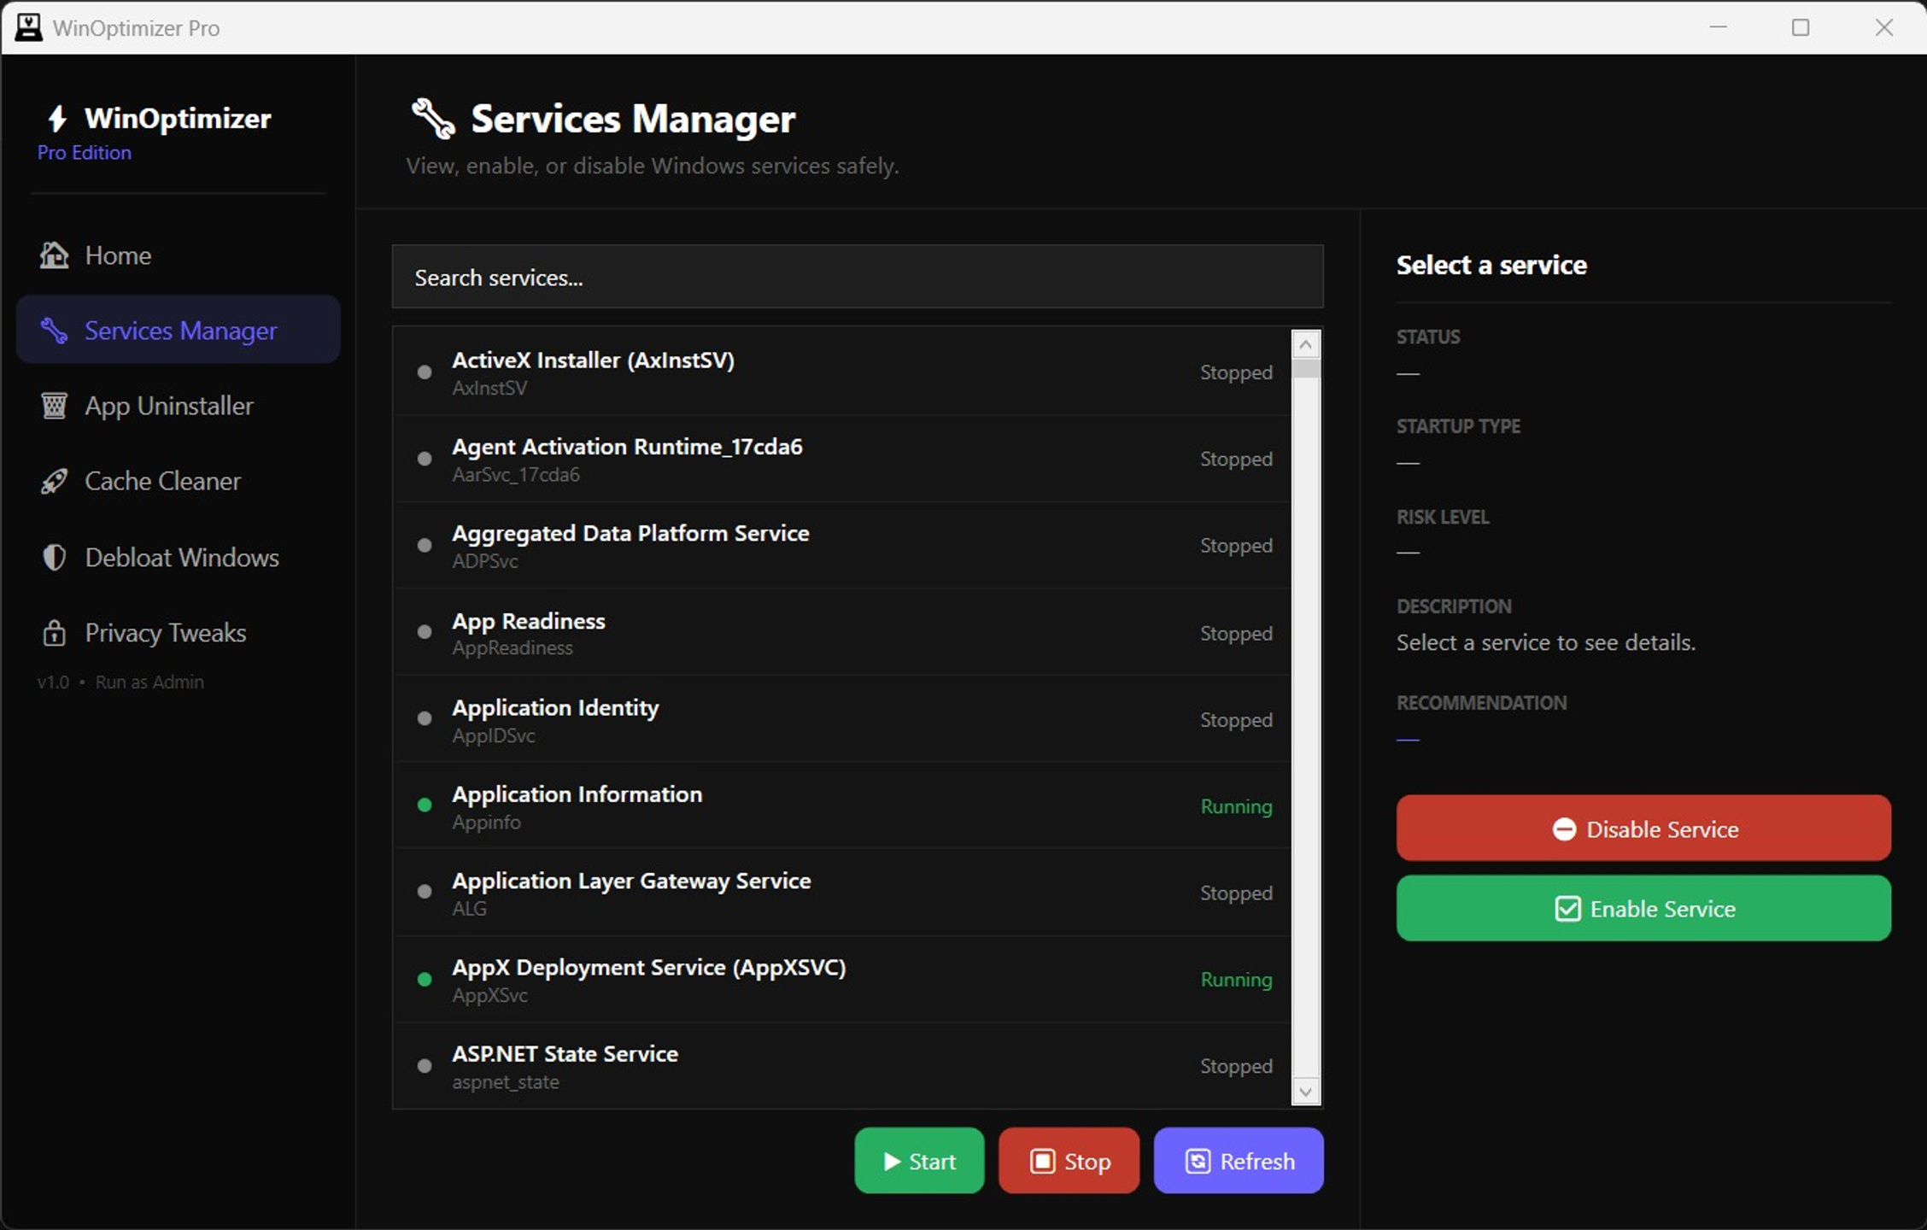Click the Home house icon in sidebar

pyautogui.click(x=54, y=255)
